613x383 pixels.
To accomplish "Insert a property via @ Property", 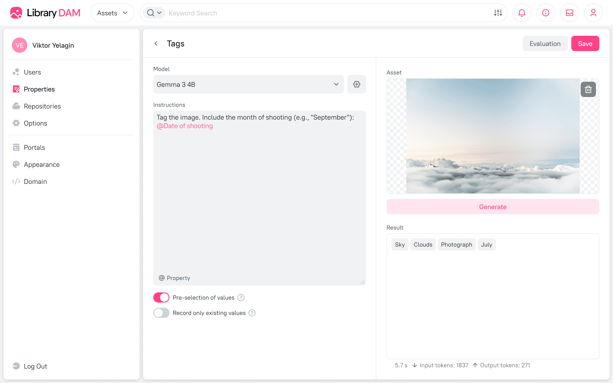I will click(x=175, y=278).
